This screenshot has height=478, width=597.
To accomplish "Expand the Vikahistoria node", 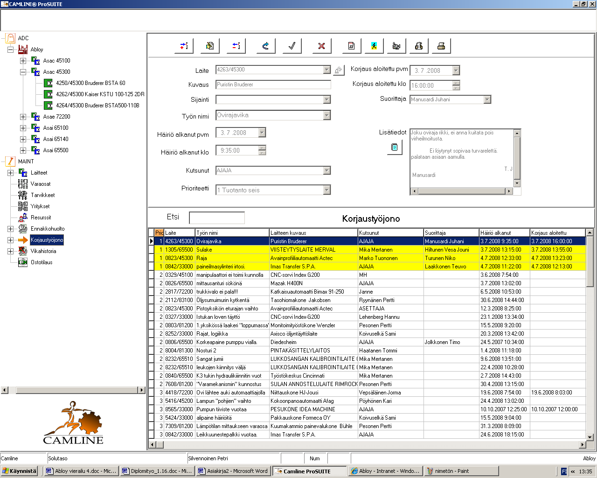I will pyautogui.click(x=10, y=251).
